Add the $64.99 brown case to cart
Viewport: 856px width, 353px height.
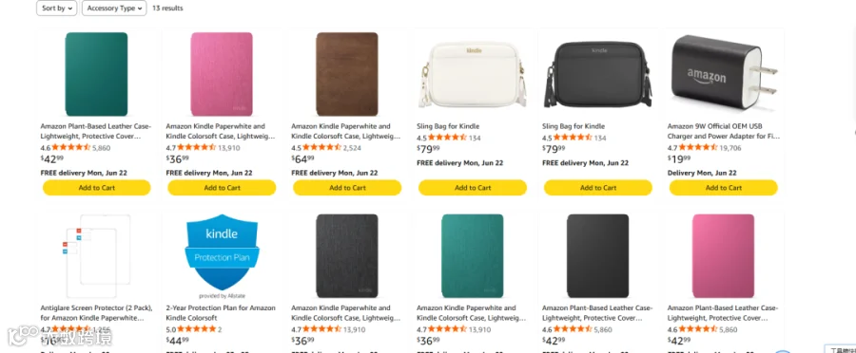(347, 187)
